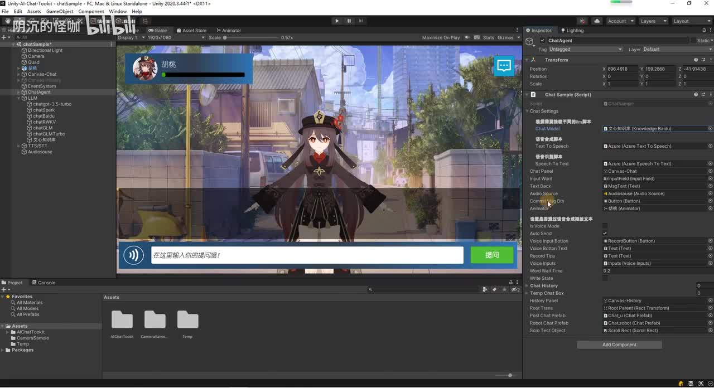Expand the Chat History array foldout
714x388 pixels.
point(527,286)
